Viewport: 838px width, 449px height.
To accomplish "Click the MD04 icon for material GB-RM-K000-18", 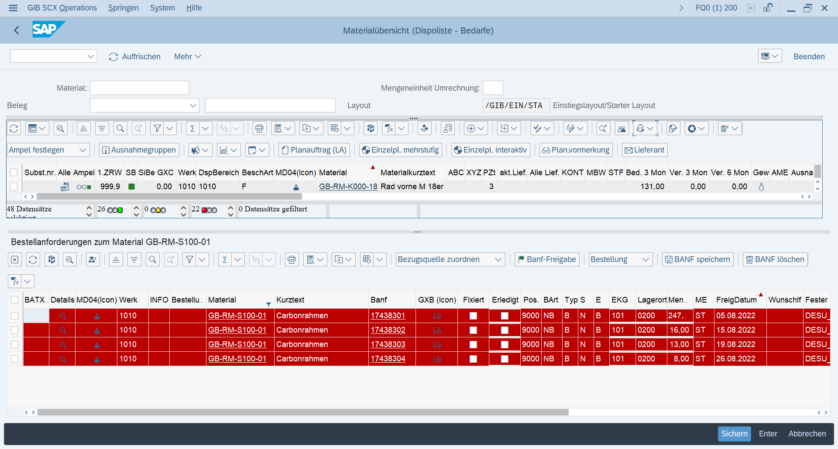I will pos(296,187).
